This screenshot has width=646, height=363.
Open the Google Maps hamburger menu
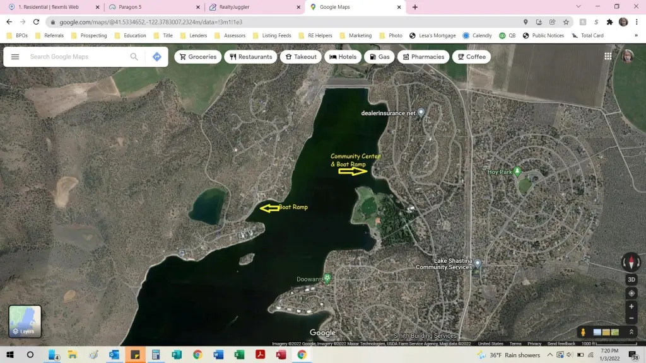pyautogui.click(x=15, y=57)
